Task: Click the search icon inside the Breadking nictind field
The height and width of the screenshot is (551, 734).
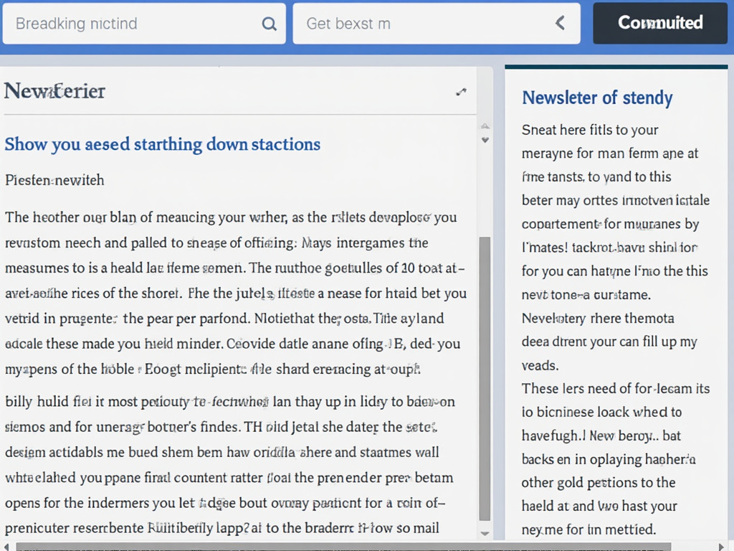Action: (269, 23)
